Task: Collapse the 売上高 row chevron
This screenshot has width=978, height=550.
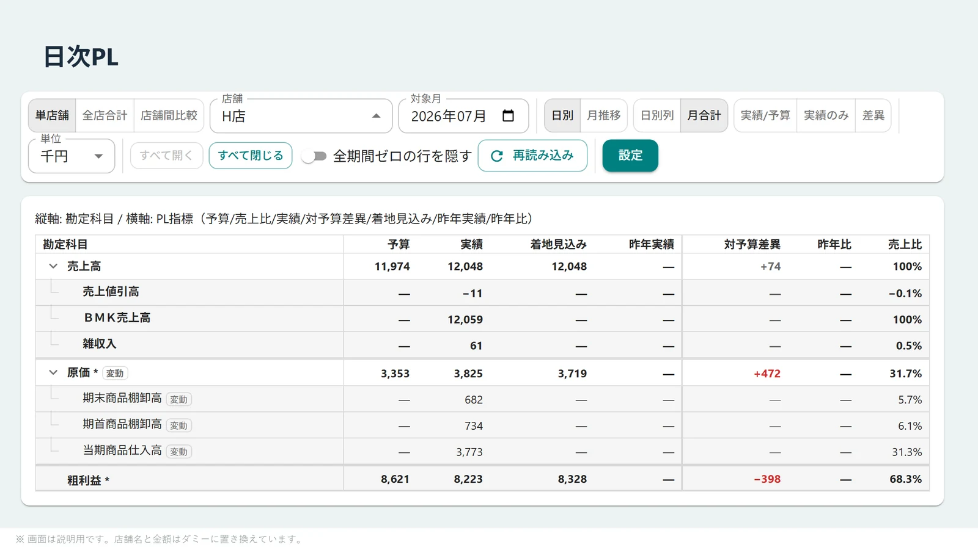Action: point(53,266)
